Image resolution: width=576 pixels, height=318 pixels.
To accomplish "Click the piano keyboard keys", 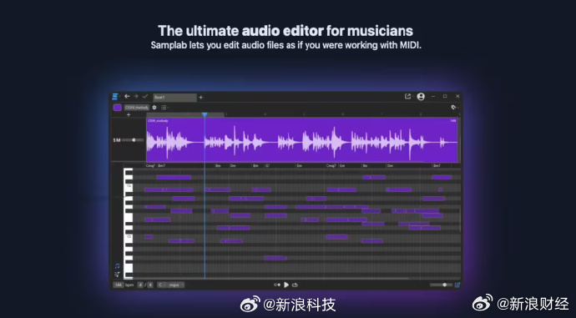I will coord(129,223).
